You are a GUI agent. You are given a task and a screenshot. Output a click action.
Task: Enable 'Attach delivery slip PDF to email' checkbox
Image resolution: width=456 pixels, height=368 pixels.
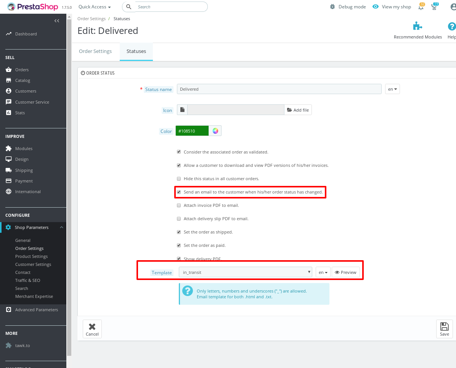point(179,219)
